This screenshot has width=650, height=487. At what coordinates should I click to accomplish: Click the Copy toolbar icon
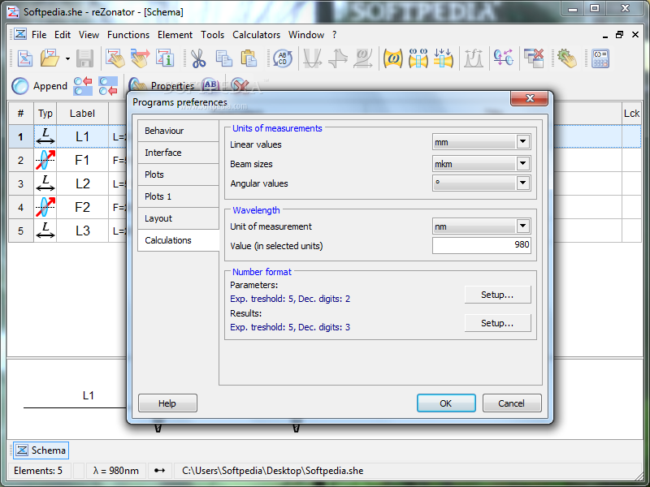coord(224,58)
